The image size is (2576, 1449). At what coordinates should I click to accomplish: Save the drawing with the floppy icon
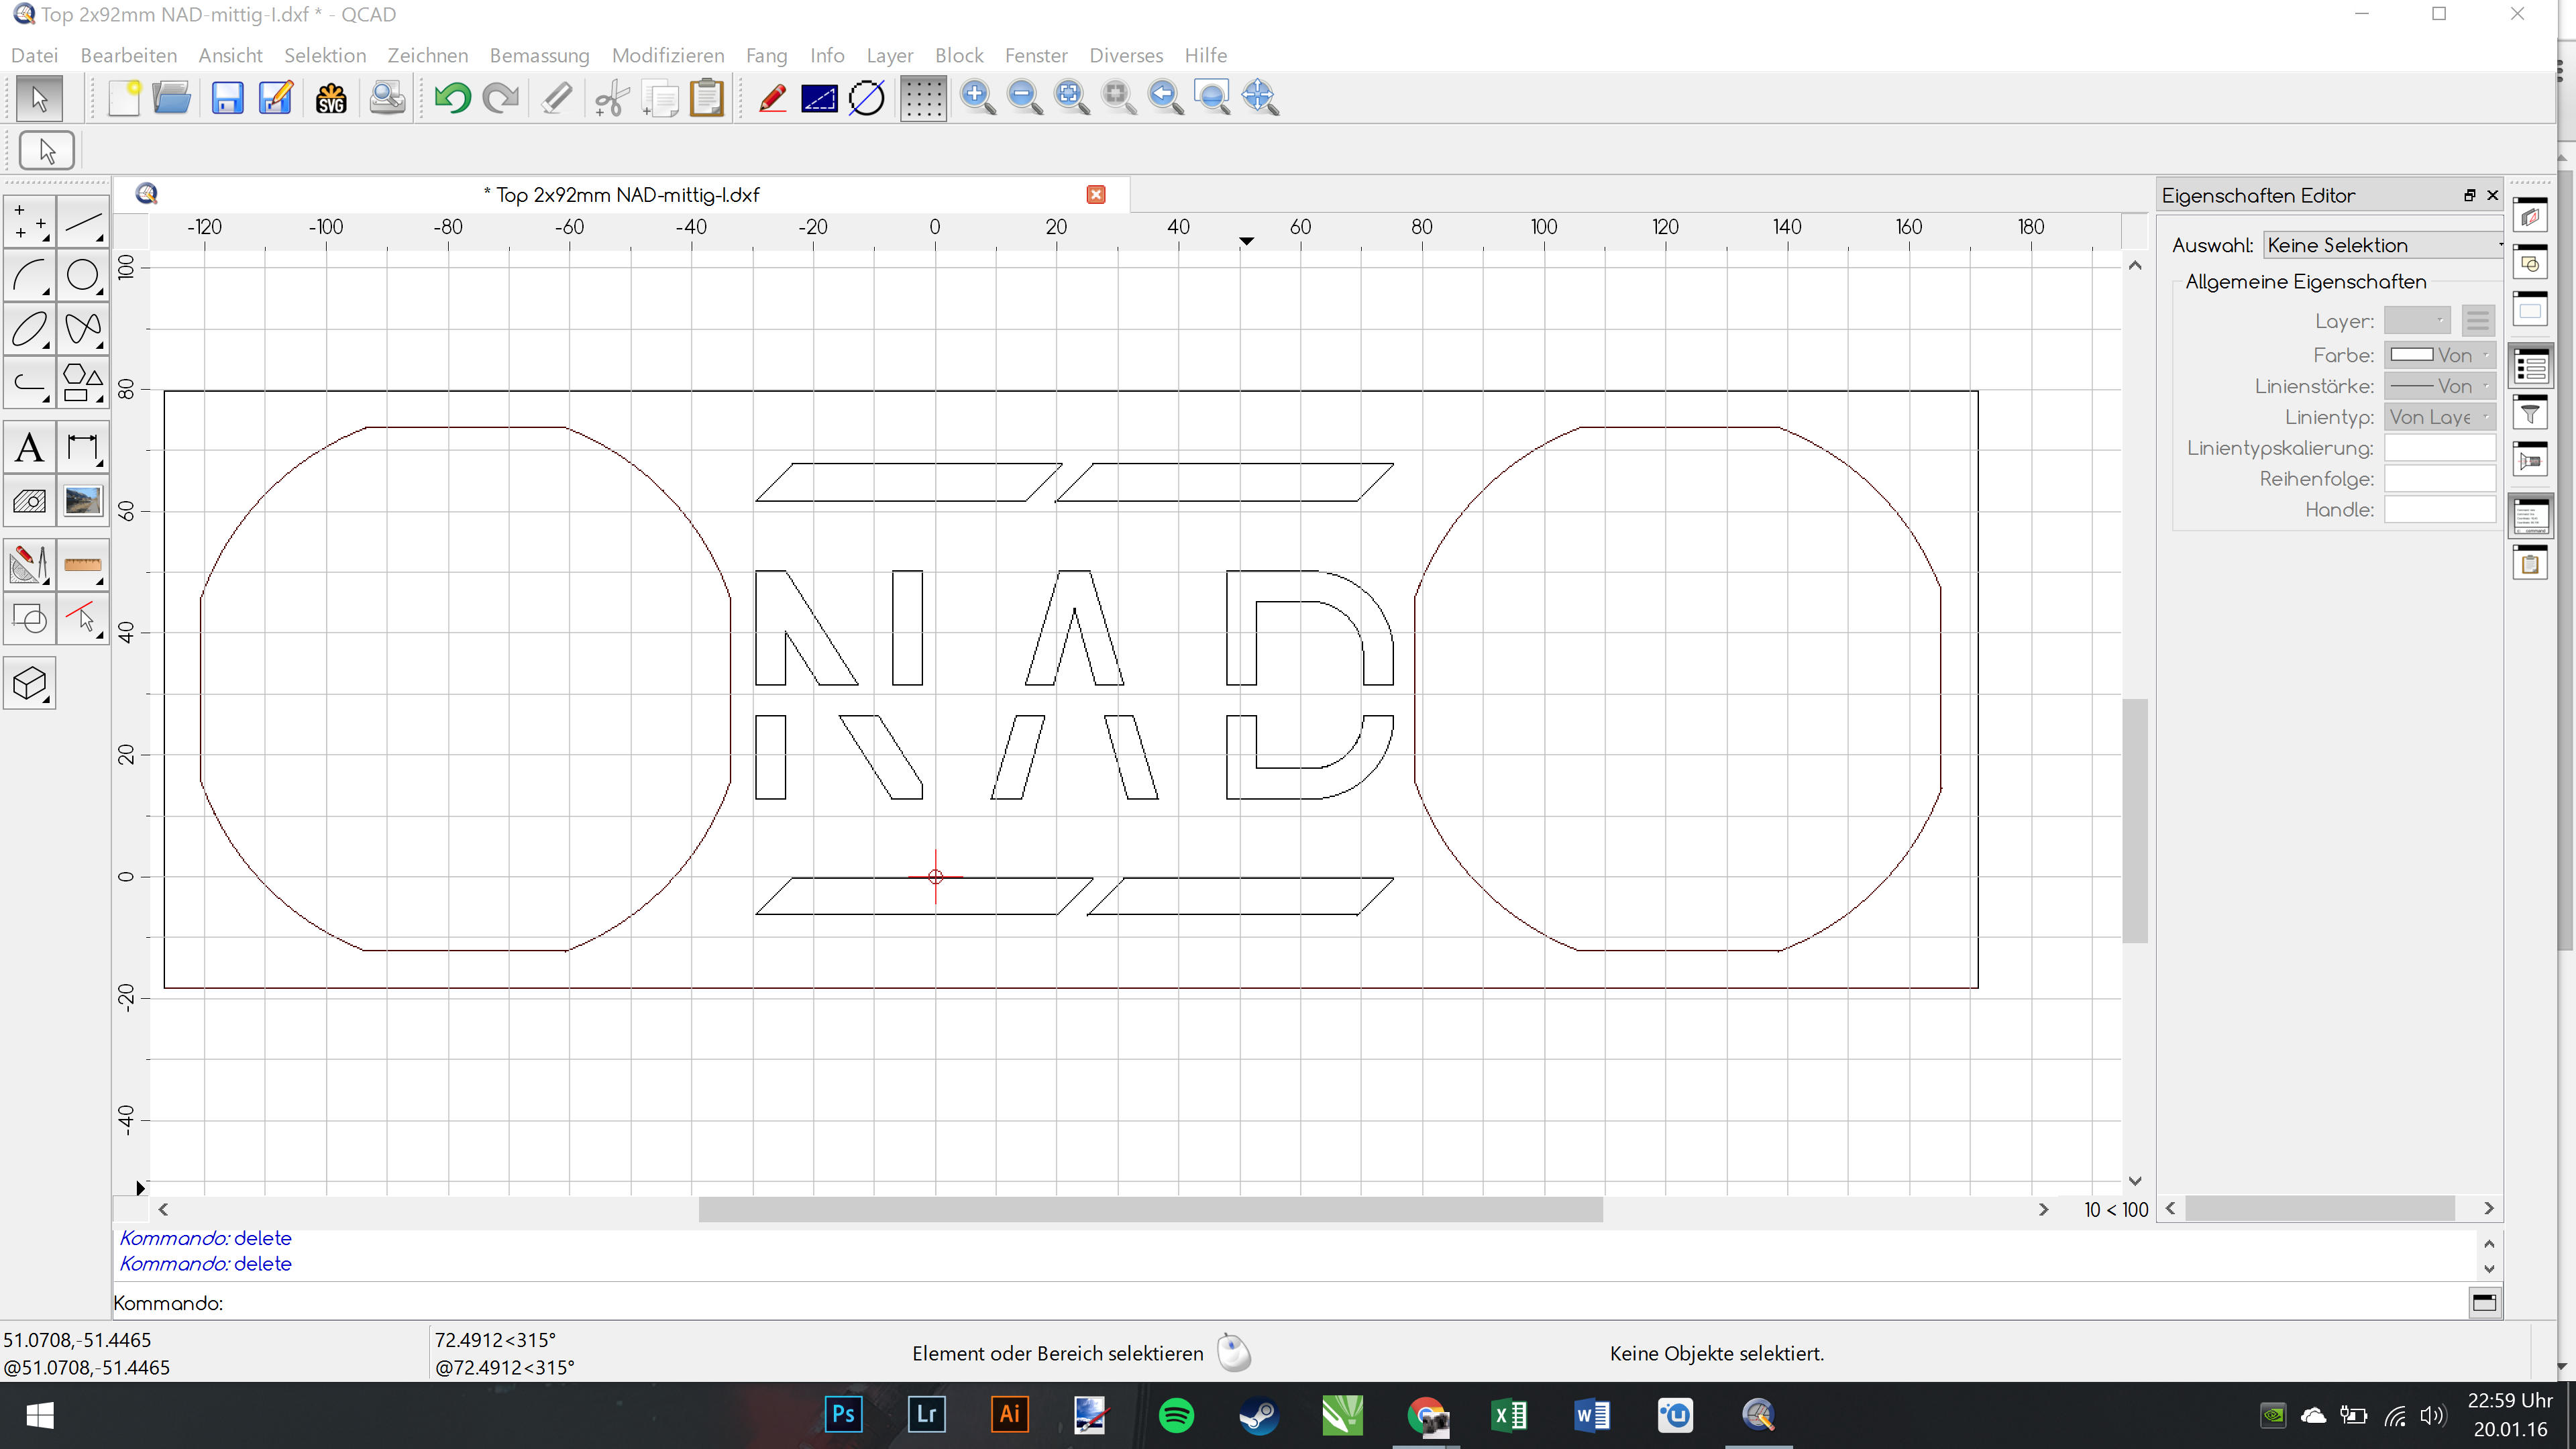click(227, 98)
